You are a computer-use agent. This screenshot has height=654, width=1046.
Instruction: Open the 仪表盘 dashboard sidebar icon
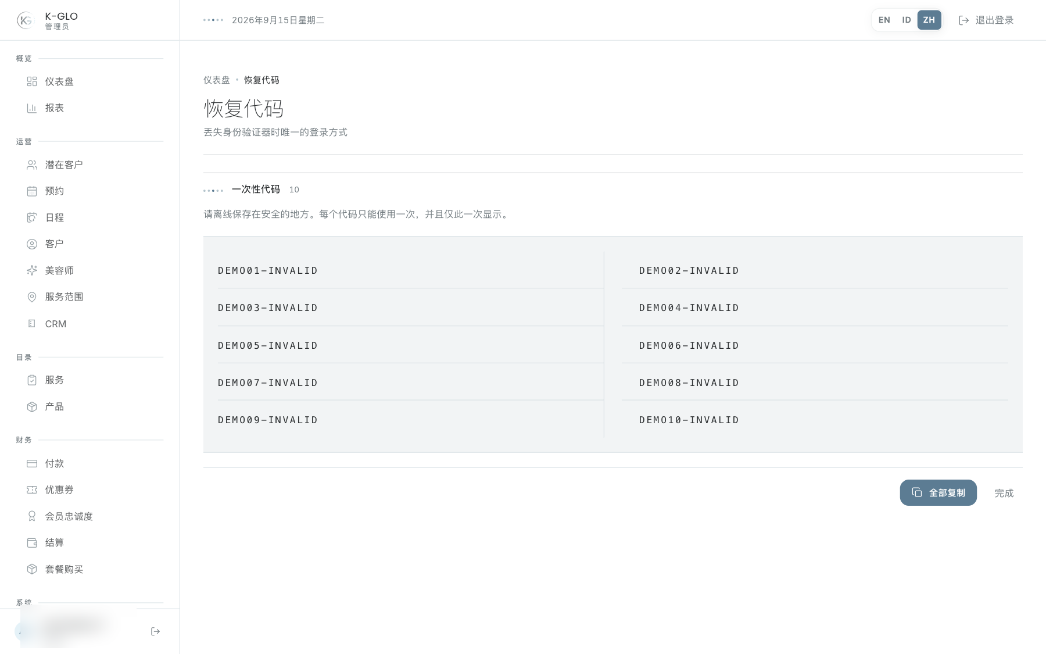pos(32,81)
